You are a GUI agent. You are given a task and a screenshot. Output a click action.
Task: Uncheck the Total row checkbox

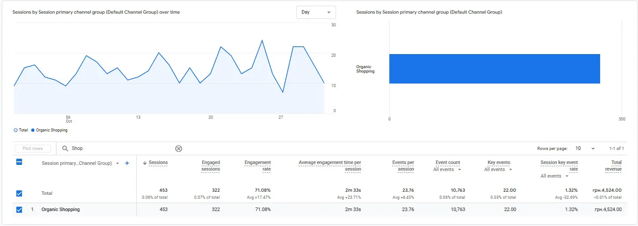tap(19, 193)
